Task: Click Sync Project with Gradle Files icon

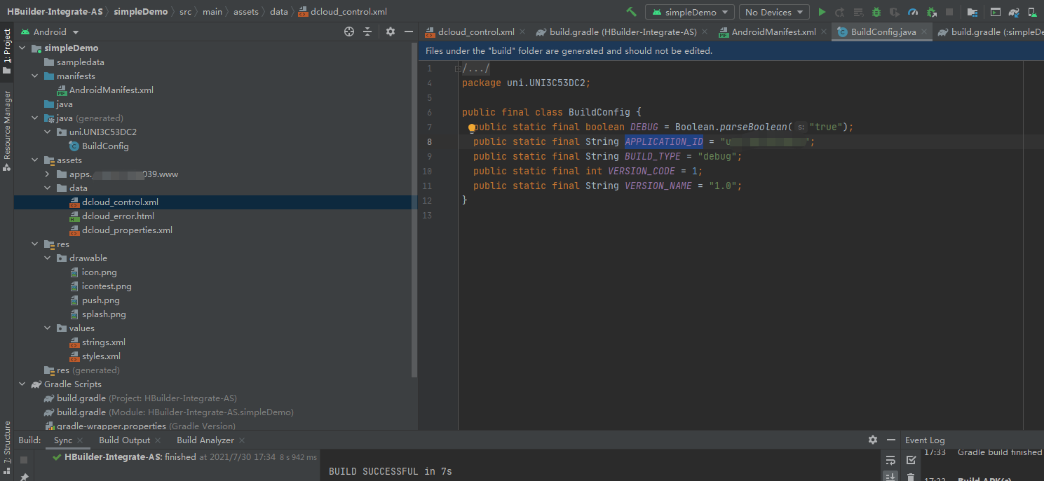Action: [x=1014, y=12]
